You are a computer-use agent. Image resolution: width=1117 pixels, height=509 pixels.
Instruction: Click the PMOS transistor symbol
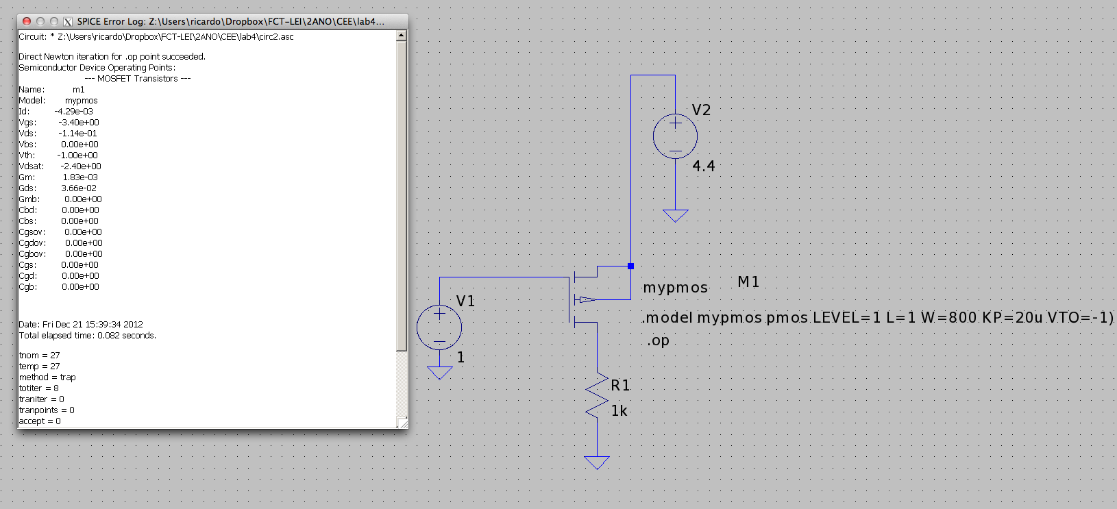pos(580,299)
